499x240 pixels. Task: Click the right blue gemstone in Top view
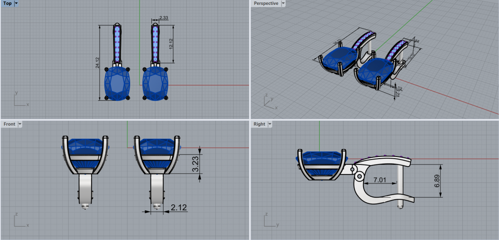(155, 83)
